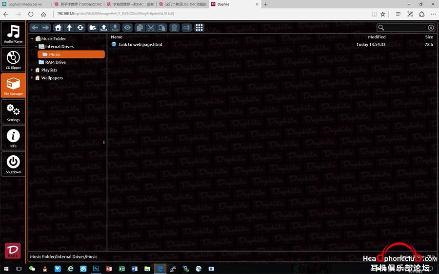This screenshot has width=439, height=274.
Task: Open the Audio Player section
Action: point(13,34)
